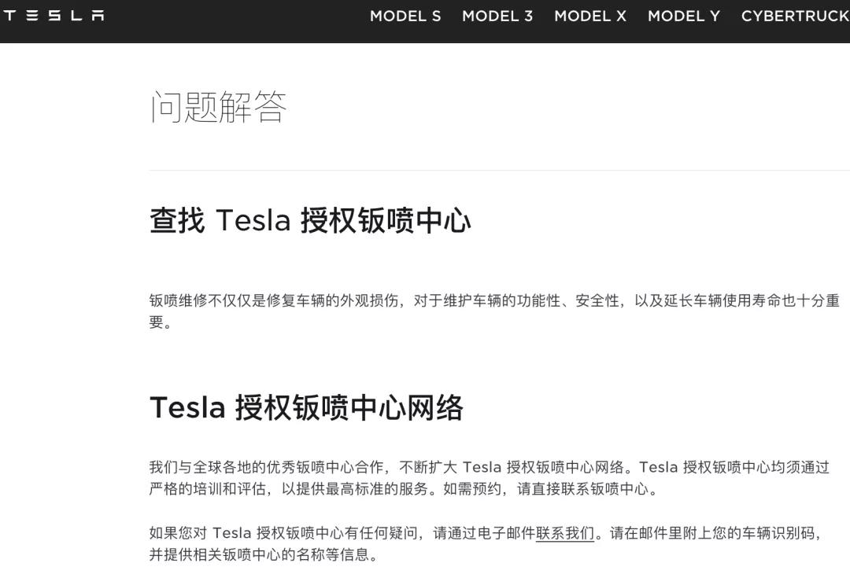Follow the 联系我们 email link

[565, 533]
